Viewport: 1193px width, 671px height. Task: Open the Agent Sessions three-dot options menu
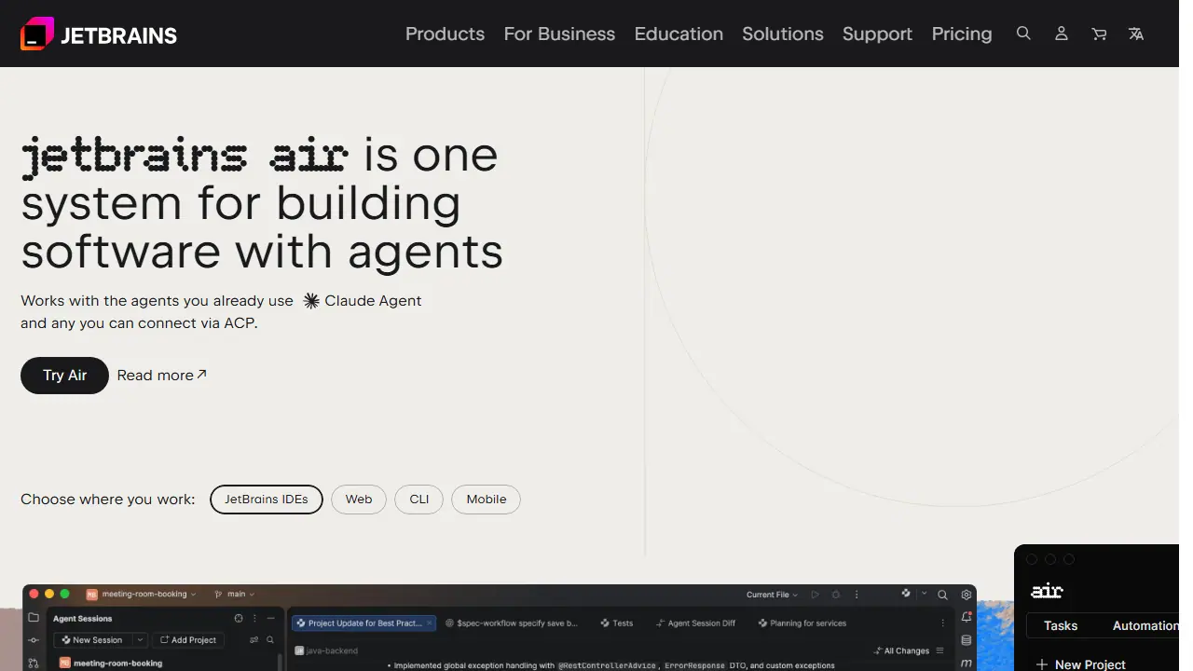pos(254,618)
